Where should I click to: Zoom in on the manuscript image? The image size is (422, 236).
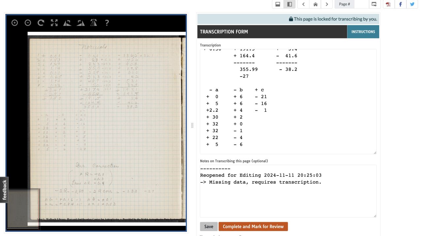pyautogui.click(x=15, y=23)
